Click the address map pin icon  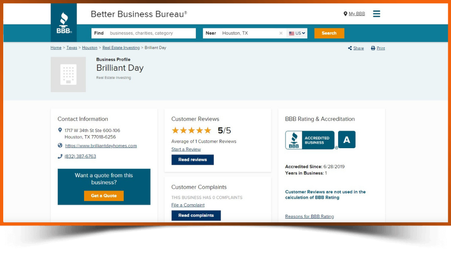(60, 130)
